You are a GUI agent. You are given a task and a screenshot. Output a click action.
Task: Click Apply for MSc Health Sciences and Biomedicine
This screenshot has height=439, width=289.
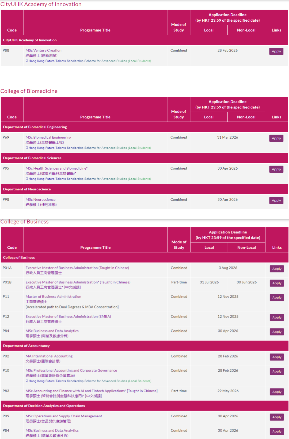276,169
